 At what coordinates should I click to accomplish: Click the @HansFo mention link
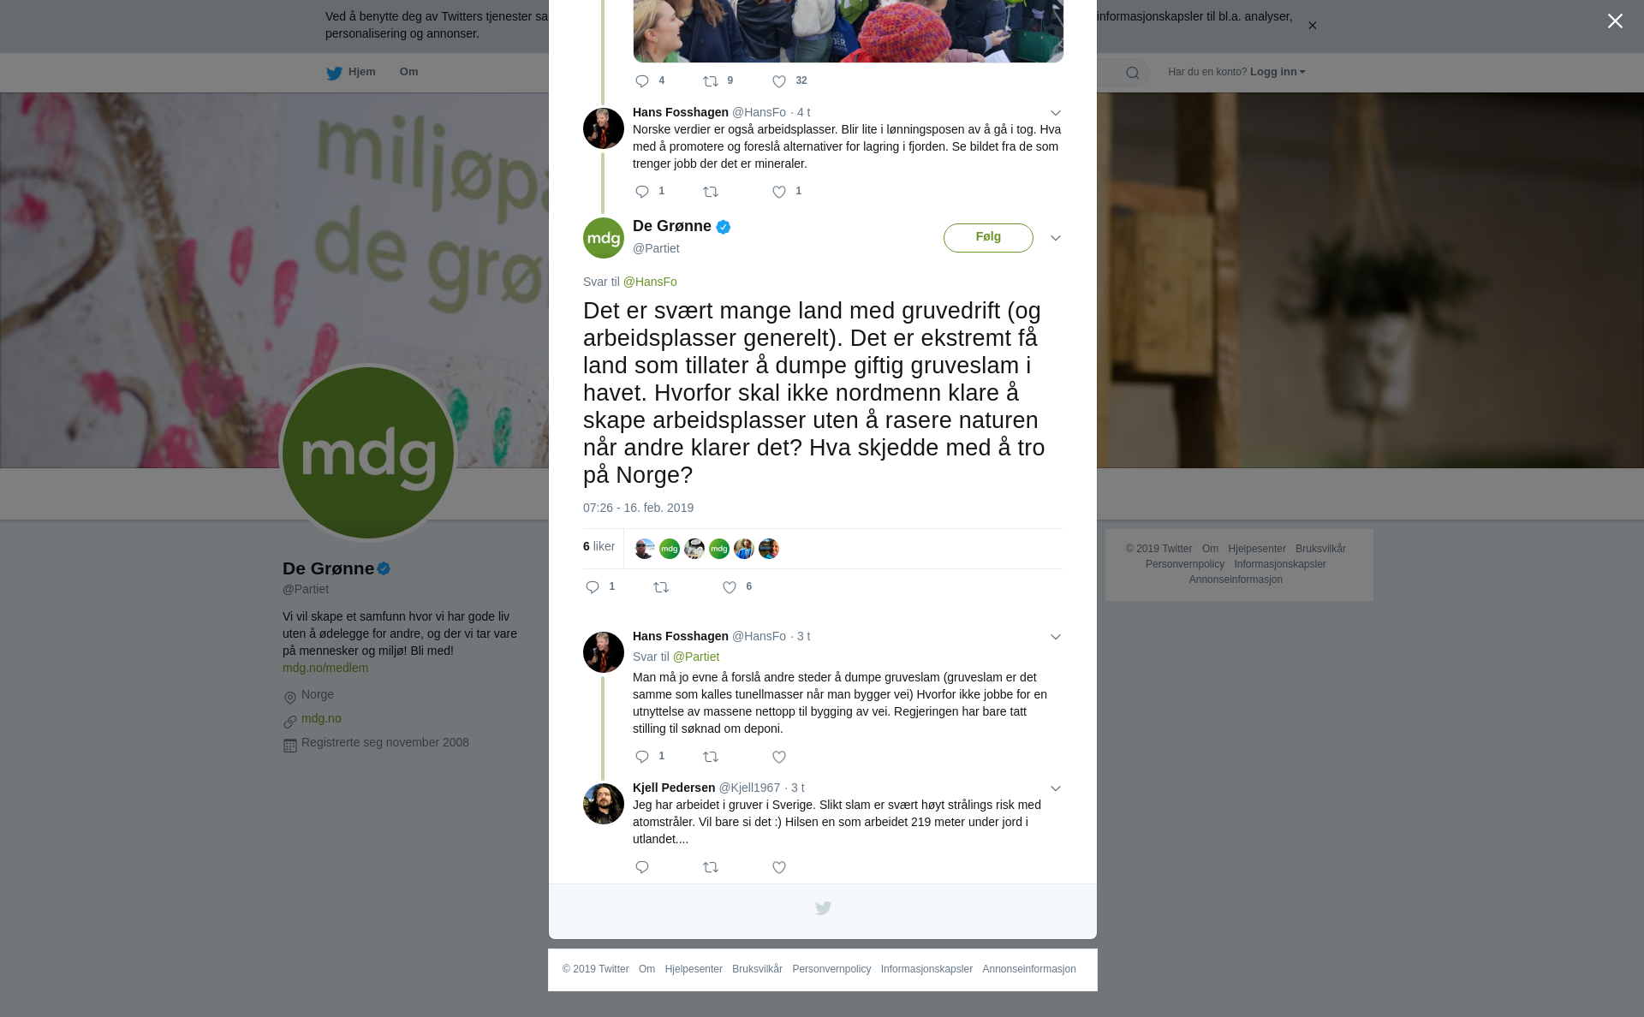[x=650, y=282]
